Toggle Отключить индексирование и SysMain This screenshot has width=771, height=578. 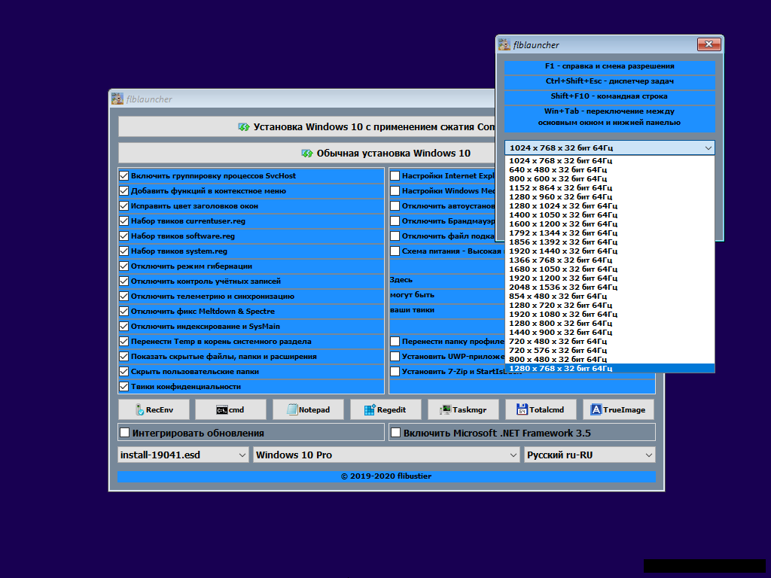tap(124, 327)
